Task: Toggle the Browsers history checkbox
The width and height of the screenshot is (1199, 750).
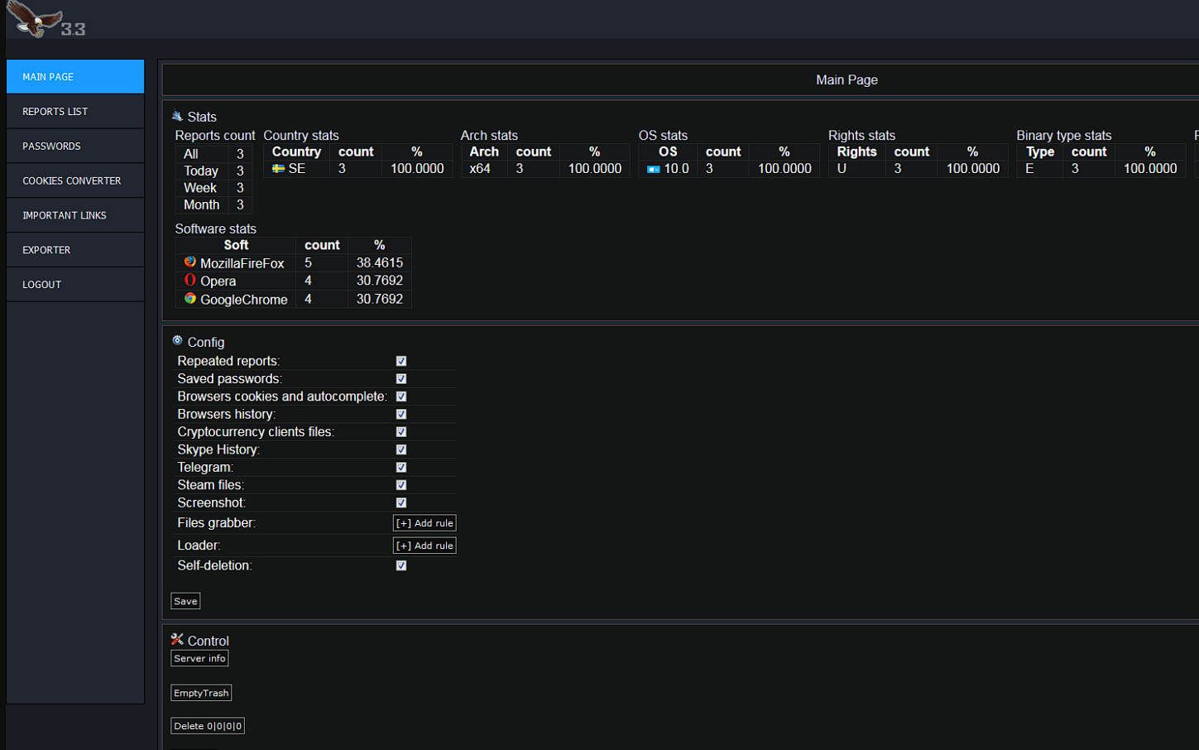Action: 401,414
